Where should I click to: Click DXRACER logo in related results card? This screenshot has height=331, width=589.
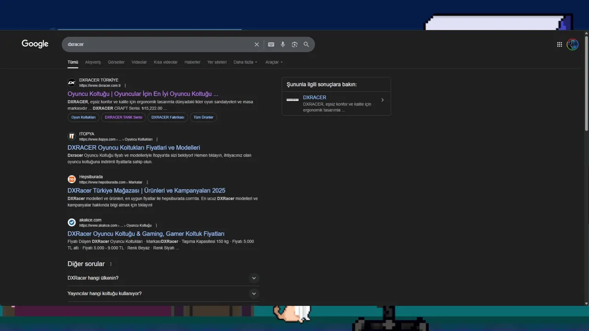(293, 100)
